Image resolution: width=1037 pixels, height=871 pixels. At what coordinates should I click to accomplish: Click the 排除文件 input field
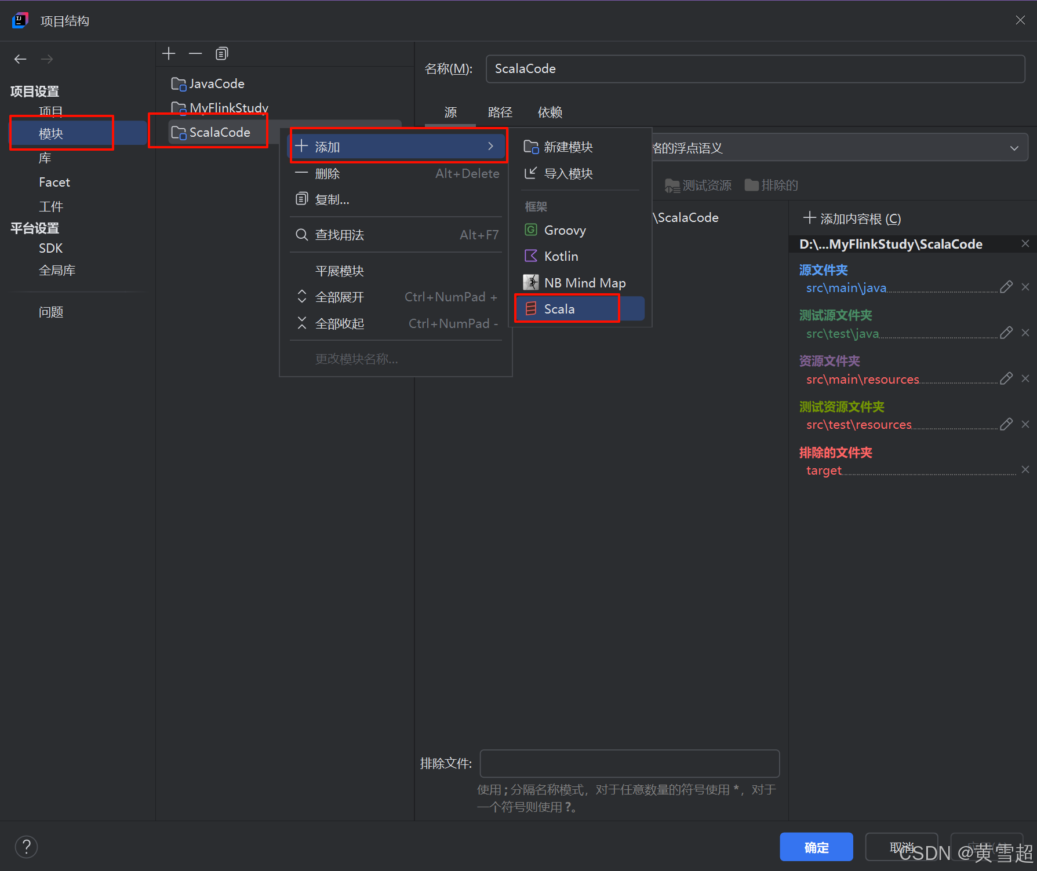click(x=630, y=764)
